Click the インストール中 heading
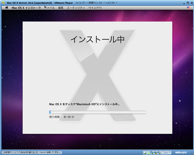194x155 pixels. point(97,39)
